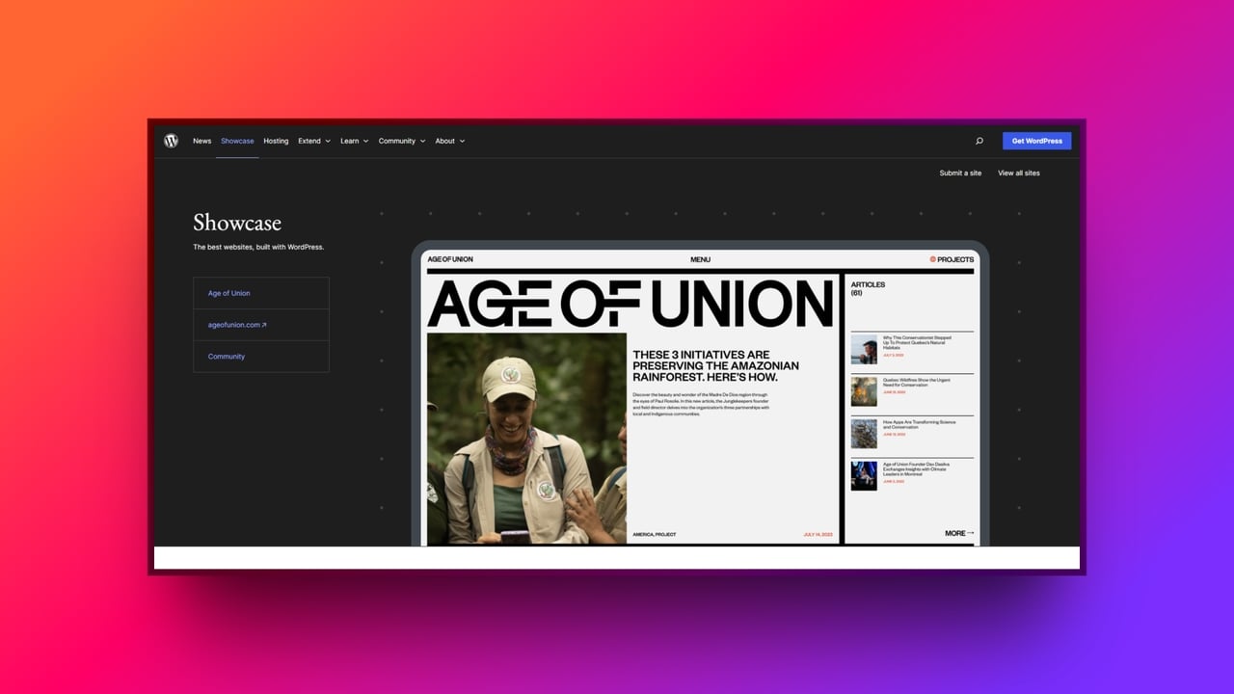Open the Submit a site link
Image resolution: width=1234 pixels, height=694 pixels.
point(960,173)
